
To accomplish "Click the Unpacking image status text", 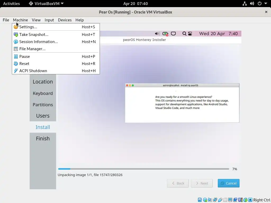I will (x=90, y=175).
